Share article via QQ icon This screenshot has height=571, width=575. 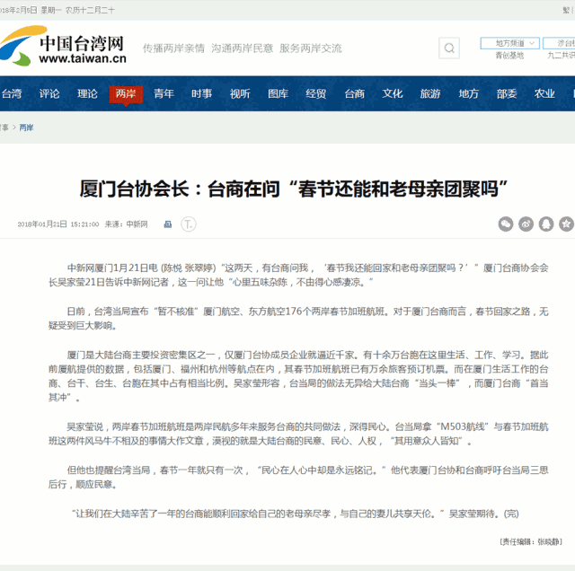tap(545, 224)
